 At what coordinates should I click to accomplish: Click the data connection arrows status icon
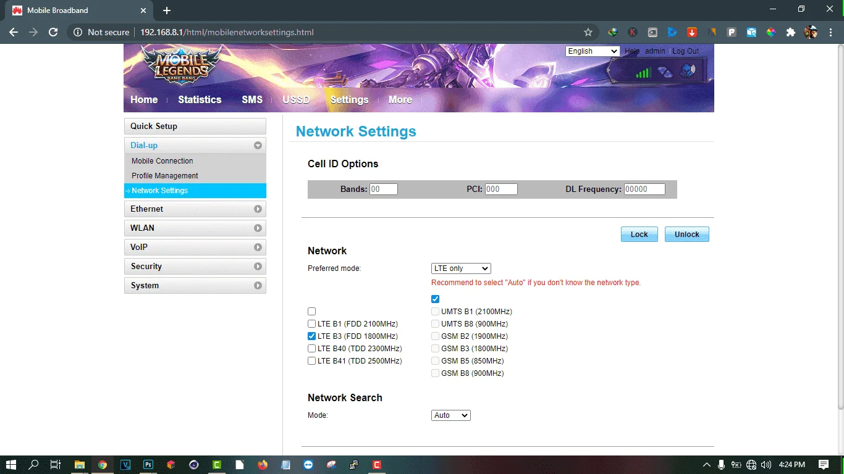[x=665, y=72]
